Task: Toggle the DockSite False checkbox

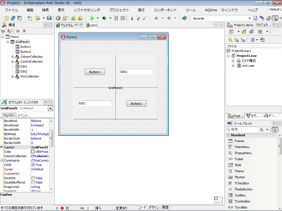Action: click(x=33, y=178)
